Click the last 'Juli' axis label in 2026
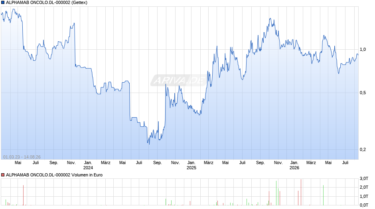 click(x=345, y=163)
